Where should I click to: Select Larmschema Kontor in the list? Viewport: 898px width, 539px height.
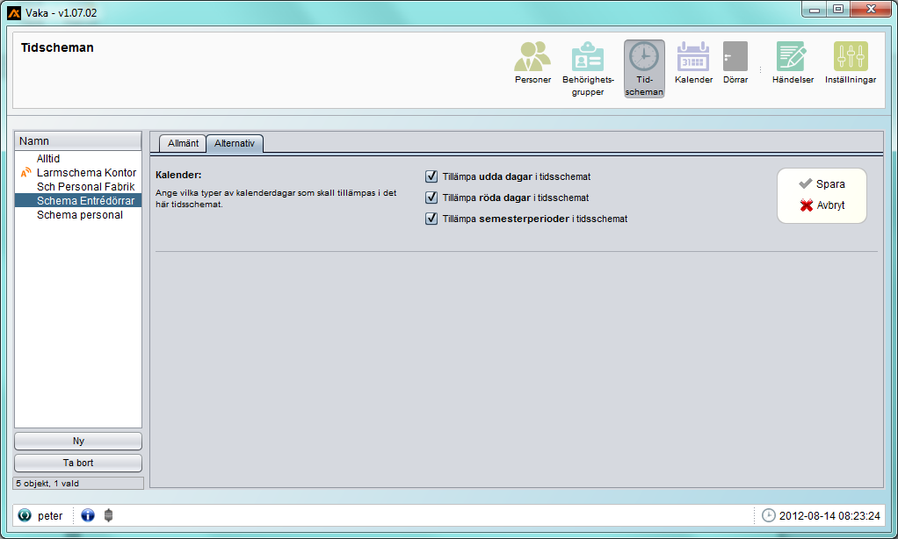click(78, 173)
